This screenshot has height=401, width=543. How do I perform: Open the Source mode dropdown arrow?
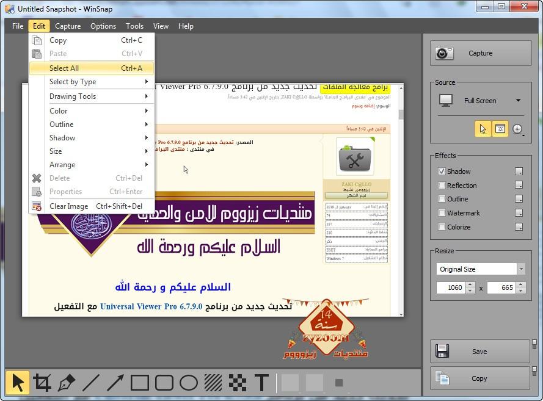518,100
